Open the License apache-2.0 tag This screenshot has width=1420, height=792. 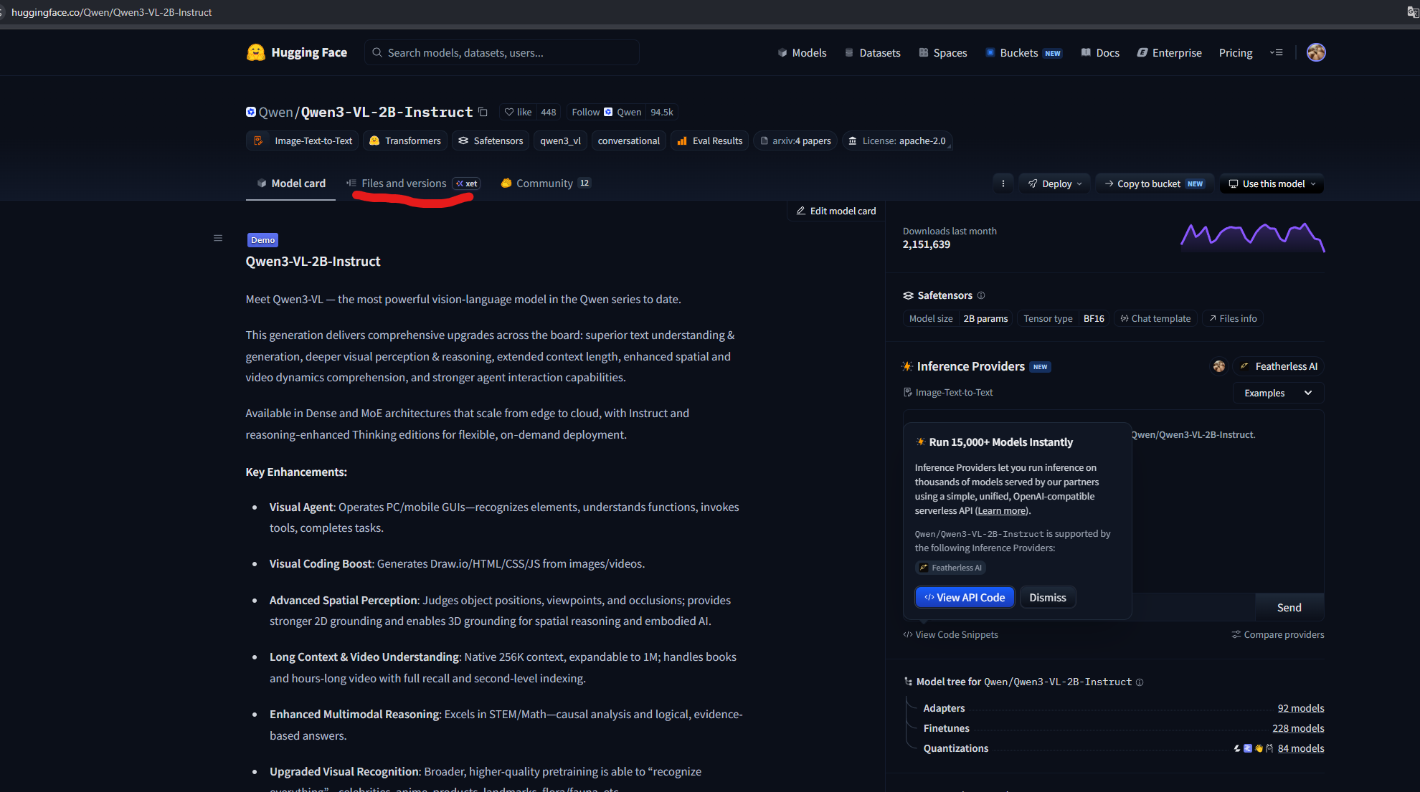(897, 140)
